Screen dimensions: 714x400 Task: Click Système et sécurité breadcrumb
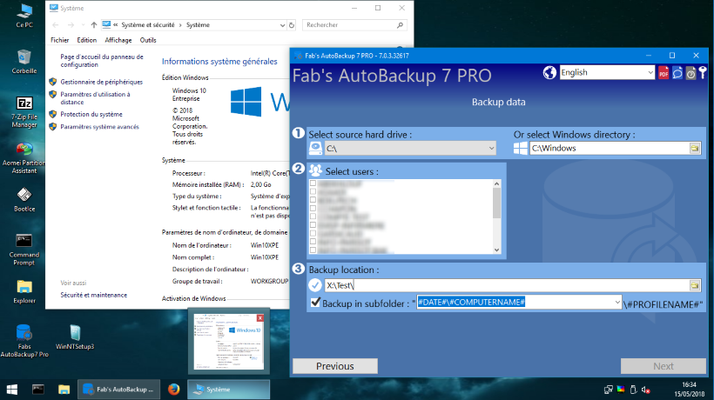pos(148,25)
